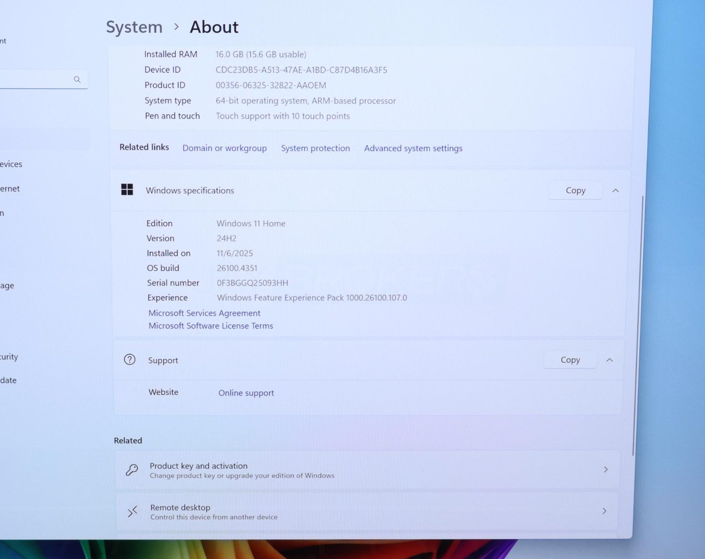
Task: Collapse the Windows specifications section
Action: (616, 190)
